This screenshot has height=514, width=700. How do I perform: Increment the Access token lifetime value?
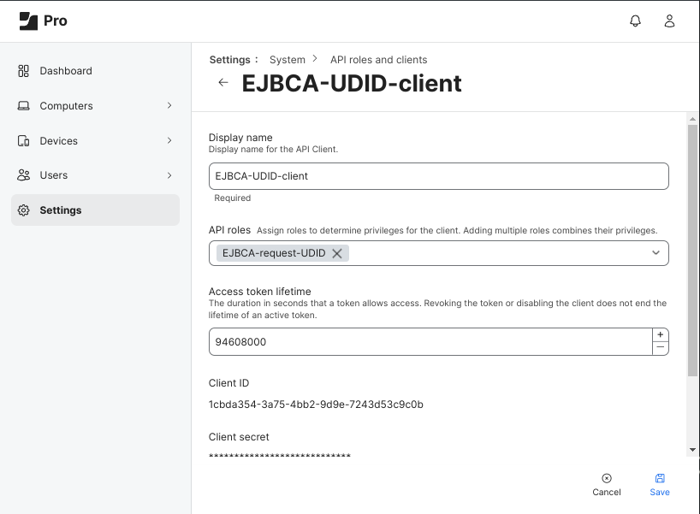click(x=660, y=334)
